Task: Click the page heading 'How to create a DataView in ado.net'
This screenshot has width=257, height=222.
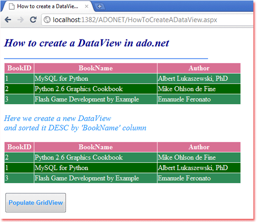Action: [x=87, y=43]
